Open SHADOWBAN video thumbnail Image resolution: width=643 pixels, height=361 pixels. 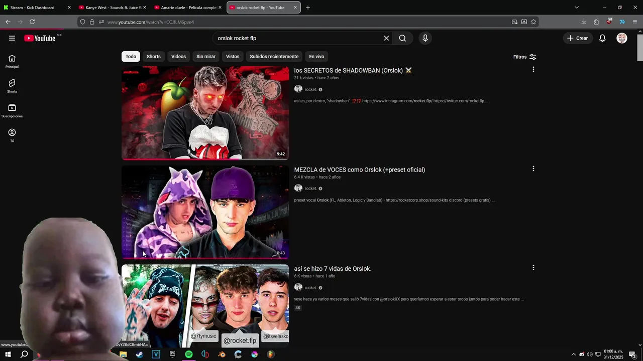[205, 113]
